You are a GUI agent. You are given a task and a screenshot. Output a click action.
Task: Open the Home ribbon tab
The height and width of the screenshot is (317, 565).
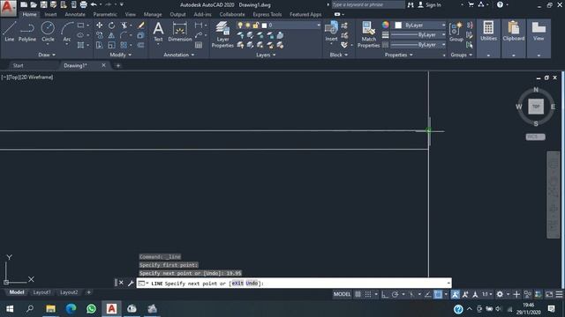[x=29, y=14]
